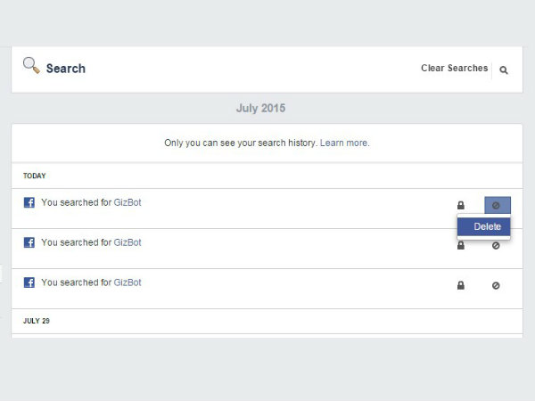The height and width of the screenshot is (401, 535).
Task: Click the lock privacy icon on the third search entry
Action: [461, 285]
